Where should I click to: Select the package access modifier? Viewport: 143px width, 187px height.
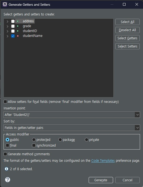(x=60, y=140)
